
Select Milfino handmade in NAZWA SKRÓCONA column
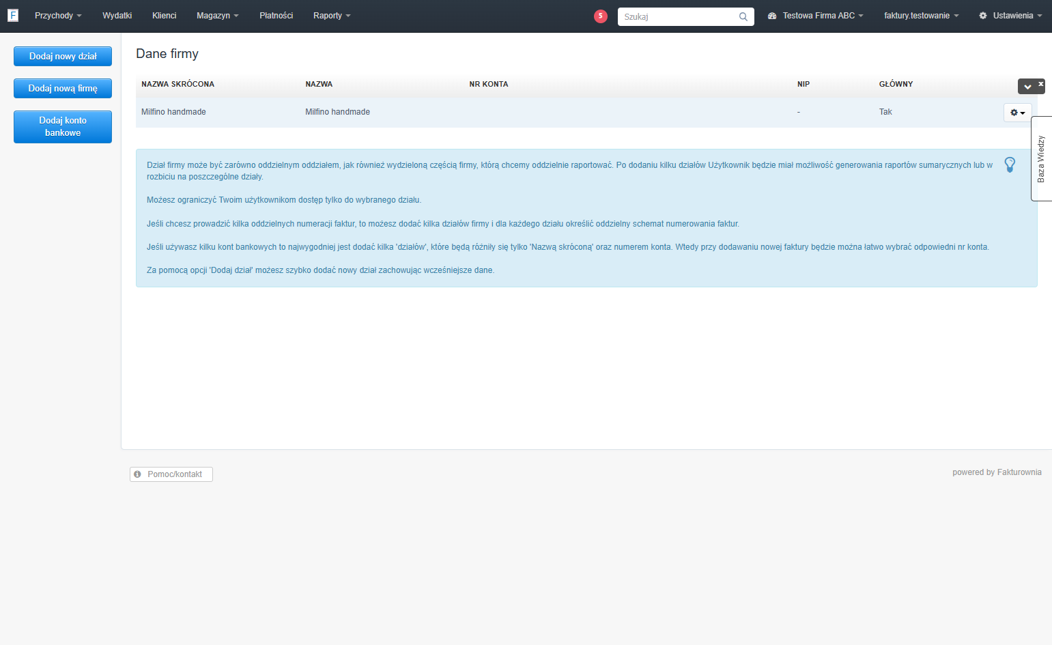(x=173, y=112)
